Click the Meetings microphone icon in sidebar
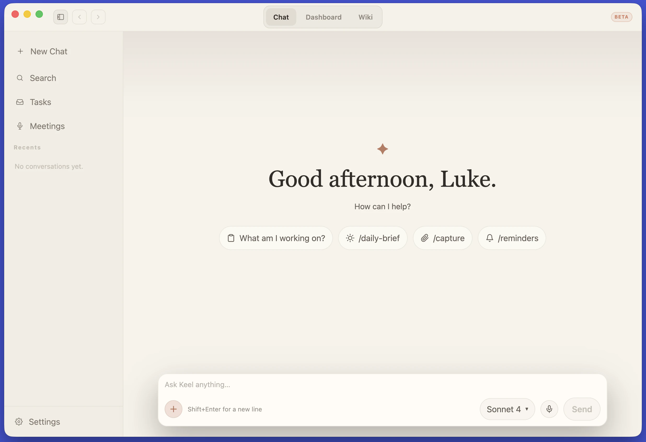This screenshot has width=646, height=442. click(20, 126)
